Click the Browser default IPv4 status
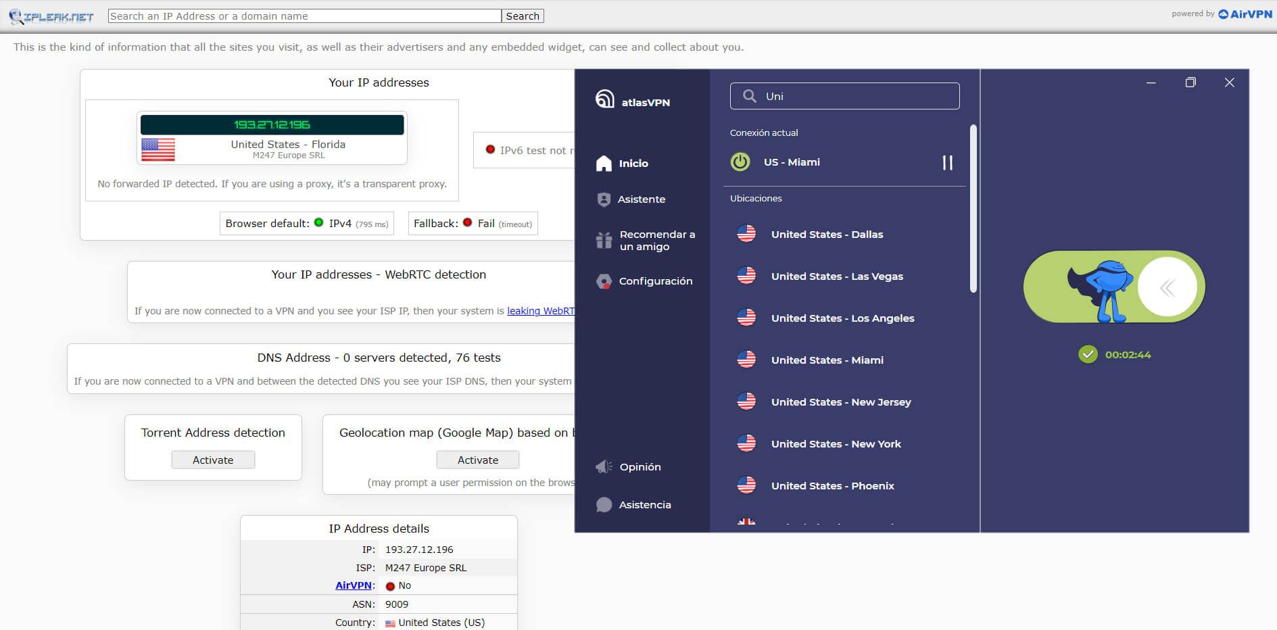Viewport: 1277px width, 630px height. (x=307, y=224)
